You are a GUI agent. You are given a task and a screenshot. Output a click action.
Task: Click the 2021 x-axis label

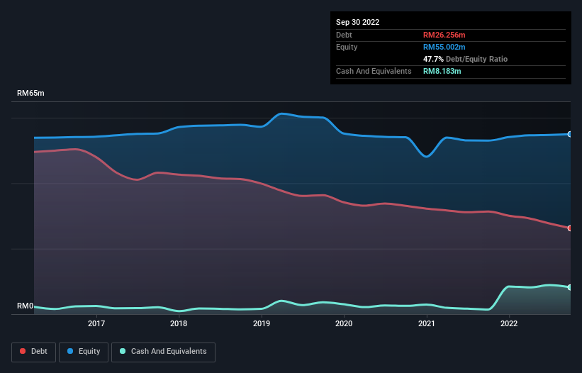(x=427, y=323)
